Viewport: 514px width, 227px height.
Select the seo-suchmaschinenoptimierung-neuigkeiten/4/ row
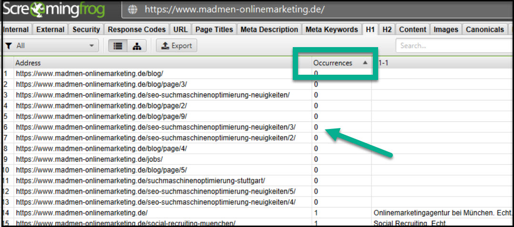coord(156,202)
